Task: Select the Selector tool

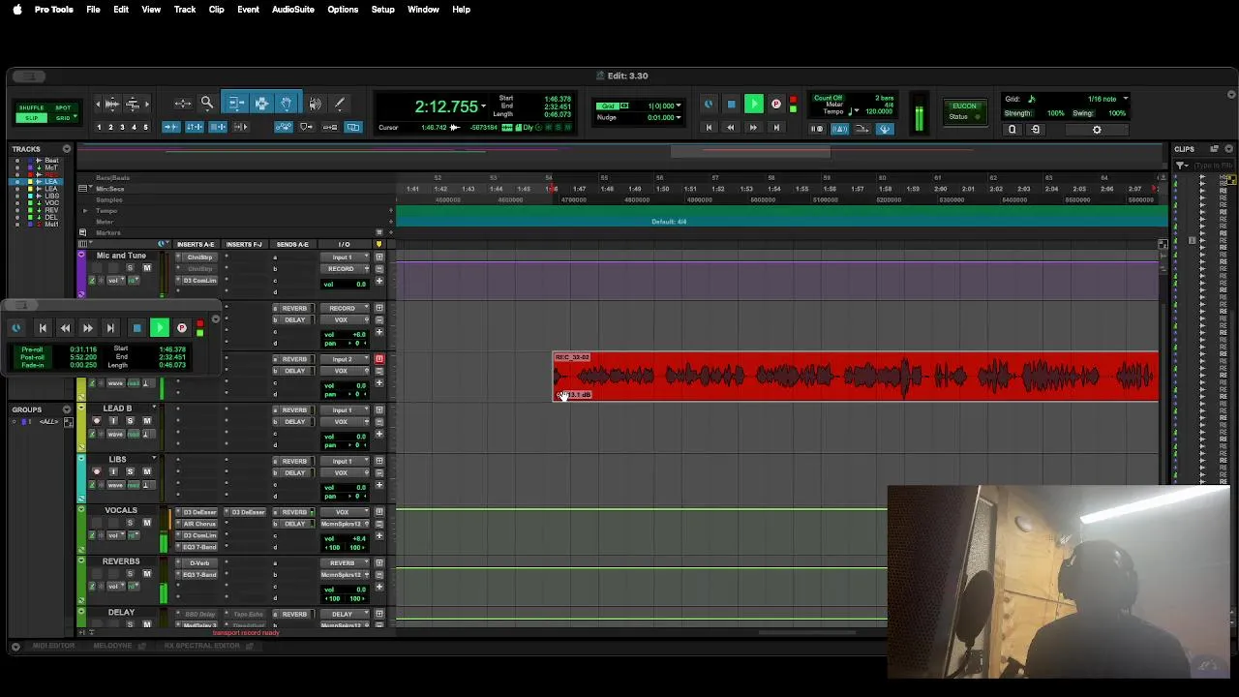Action: [261, 103]
